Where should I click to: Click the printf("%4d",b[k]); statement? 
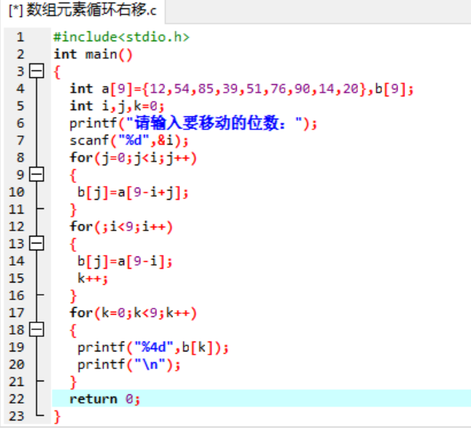[x=153, y=348]
